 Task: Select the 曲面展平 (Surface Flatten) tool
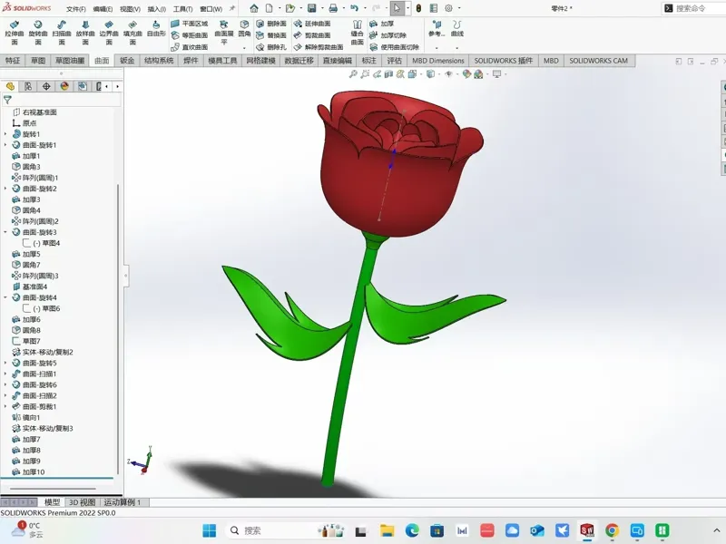[223, 33]
